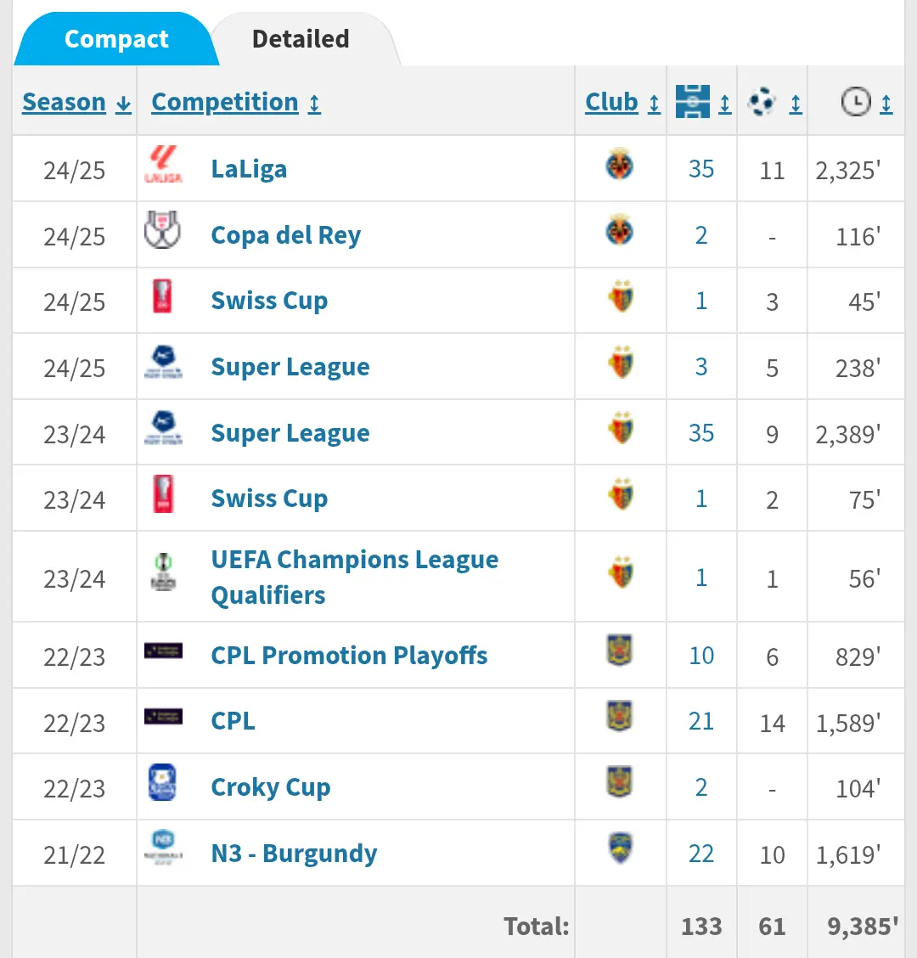Sort table by Club column

(x=622, y=102)
